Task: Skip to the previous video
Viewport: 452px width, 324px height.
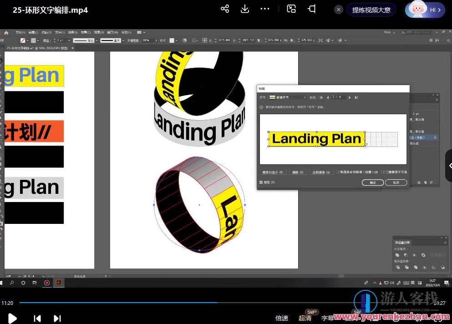Action: tap(37, 318)
